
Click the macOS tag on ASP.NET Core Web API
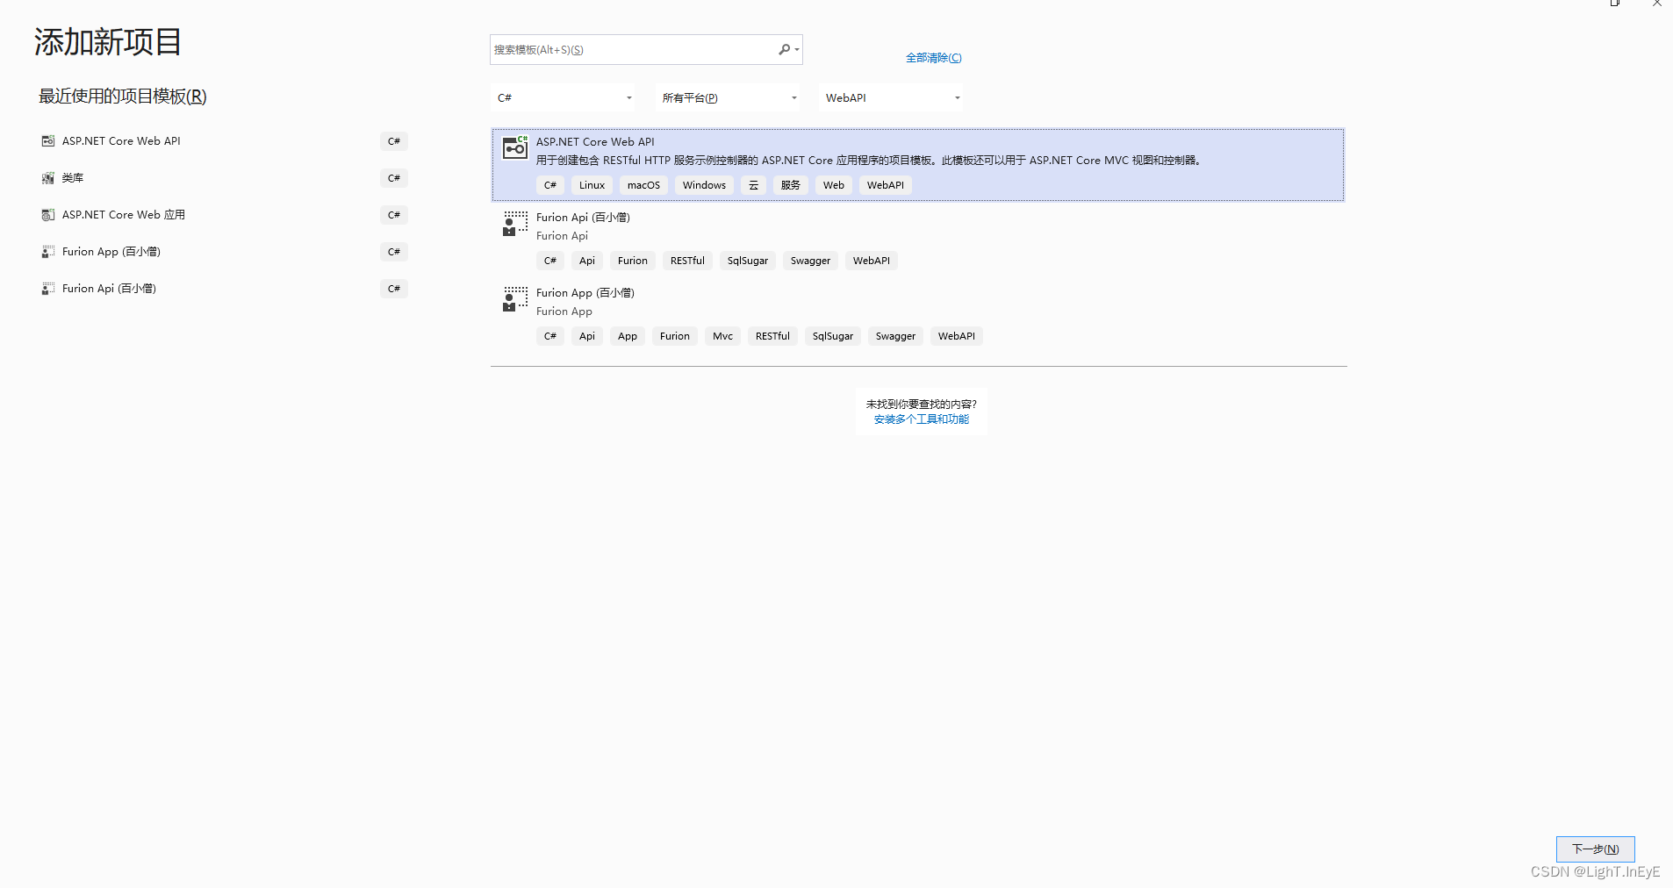[643, 185]
